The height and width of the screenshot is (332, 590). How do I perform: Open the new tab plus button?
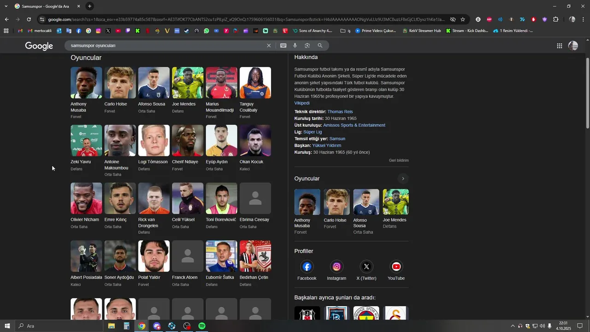pyautogui.click(x=89, y=6)
